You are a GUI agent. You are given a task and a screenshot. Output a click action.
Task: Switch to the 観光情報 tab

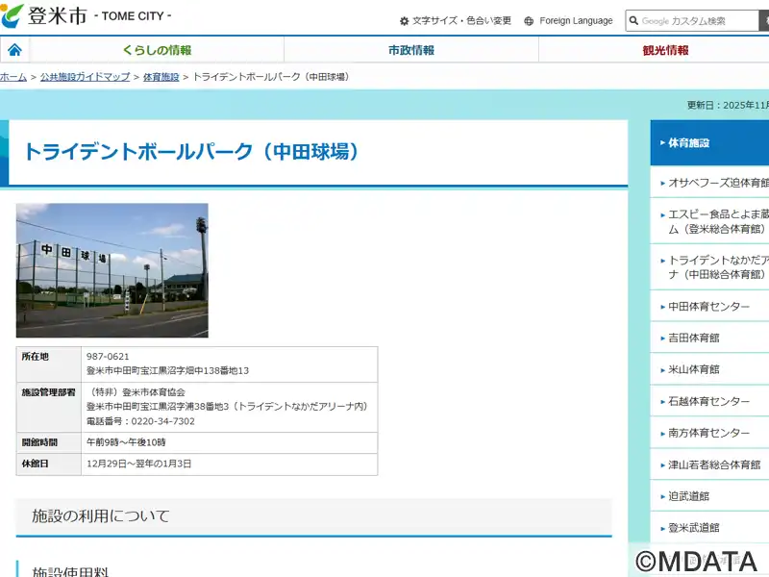pos(665,50)
